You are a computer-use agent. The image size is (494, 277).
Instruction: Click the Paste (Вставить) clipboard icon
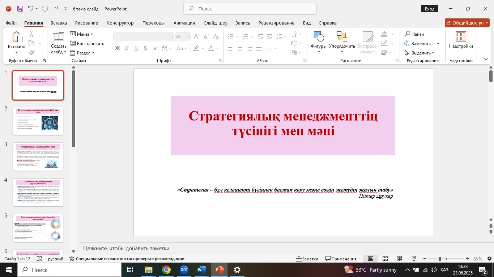[17, 37]
